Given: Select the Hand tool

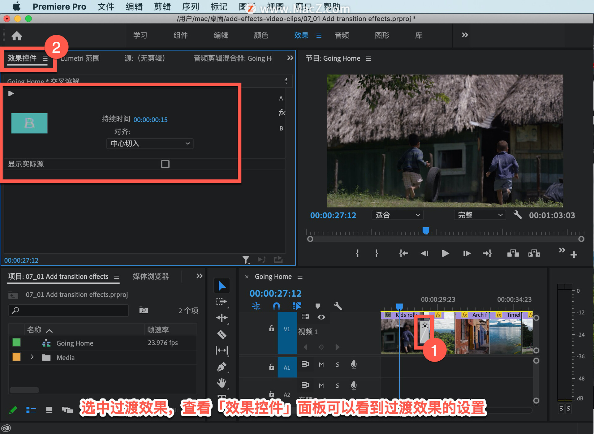Looking at the screenshot, I should 222,383.
